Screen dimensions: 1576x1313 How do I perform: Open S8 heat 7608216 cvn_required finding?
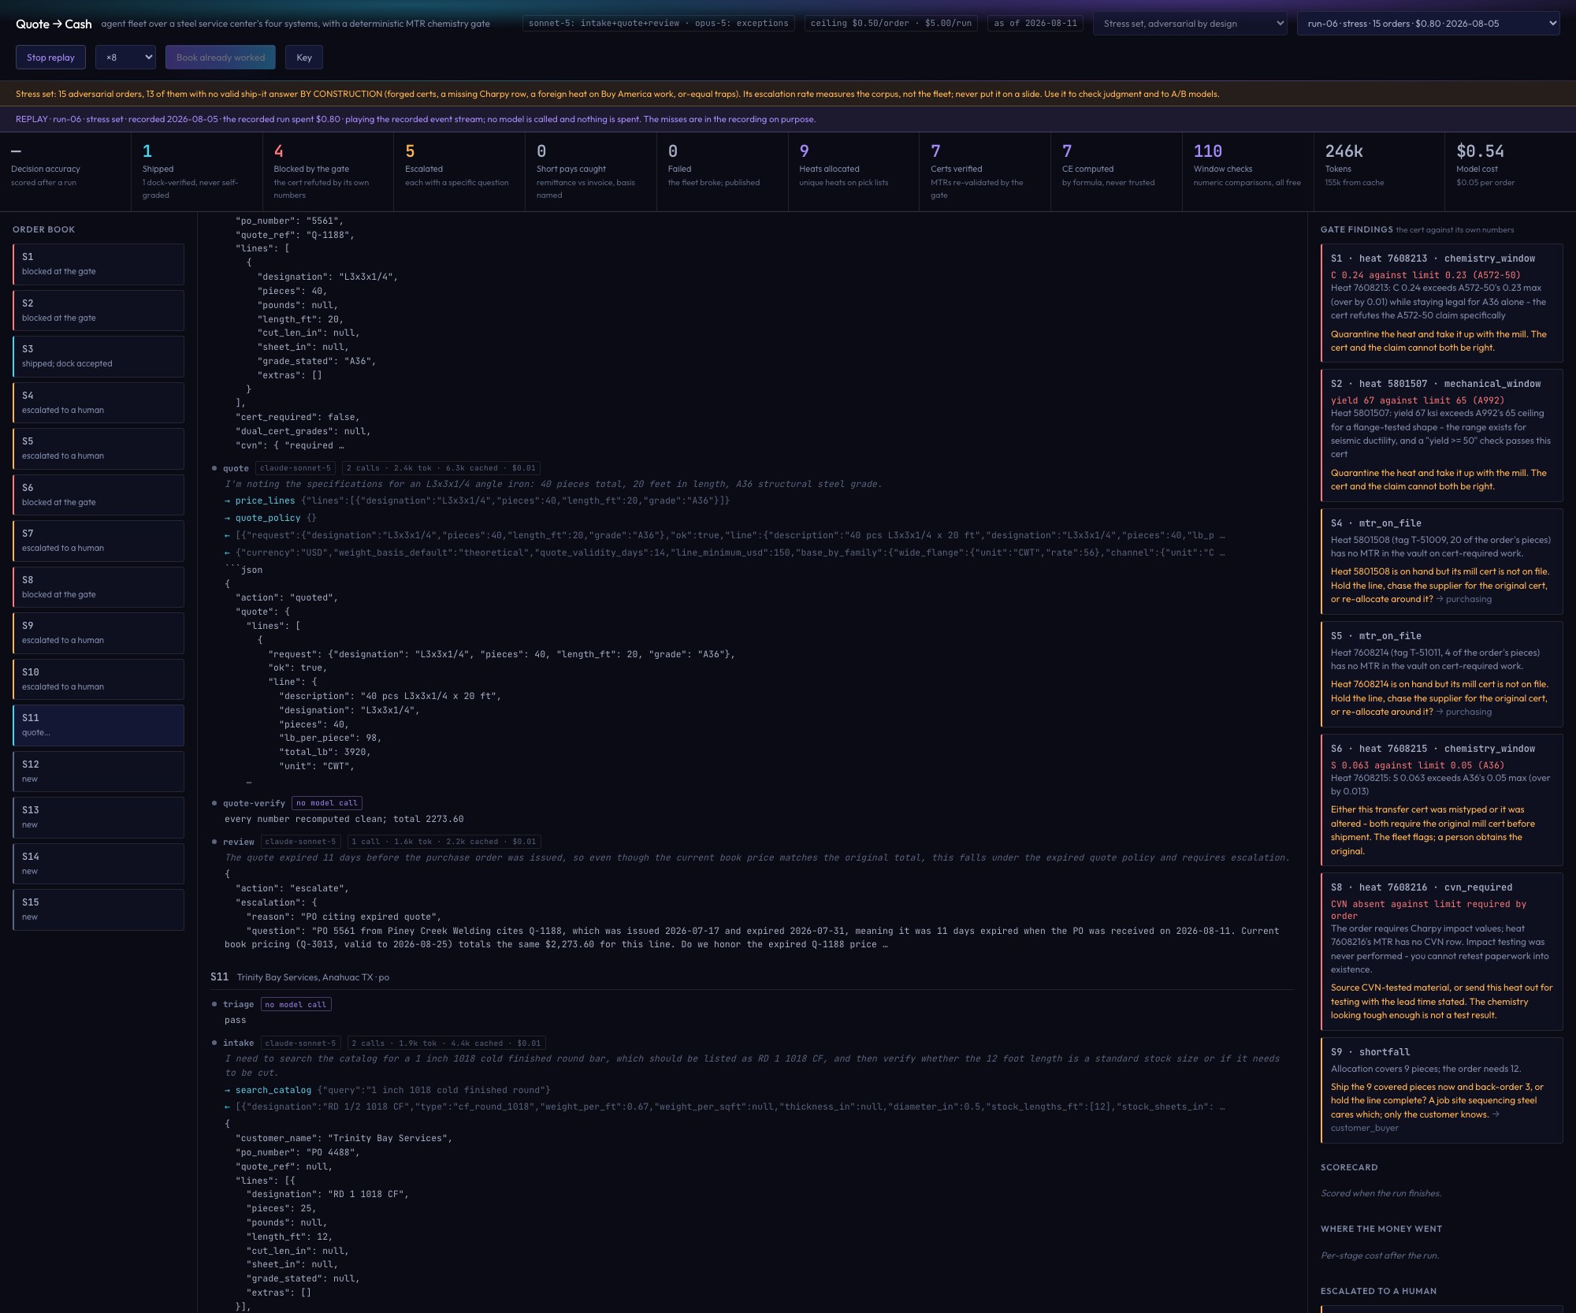[1441, 951]
